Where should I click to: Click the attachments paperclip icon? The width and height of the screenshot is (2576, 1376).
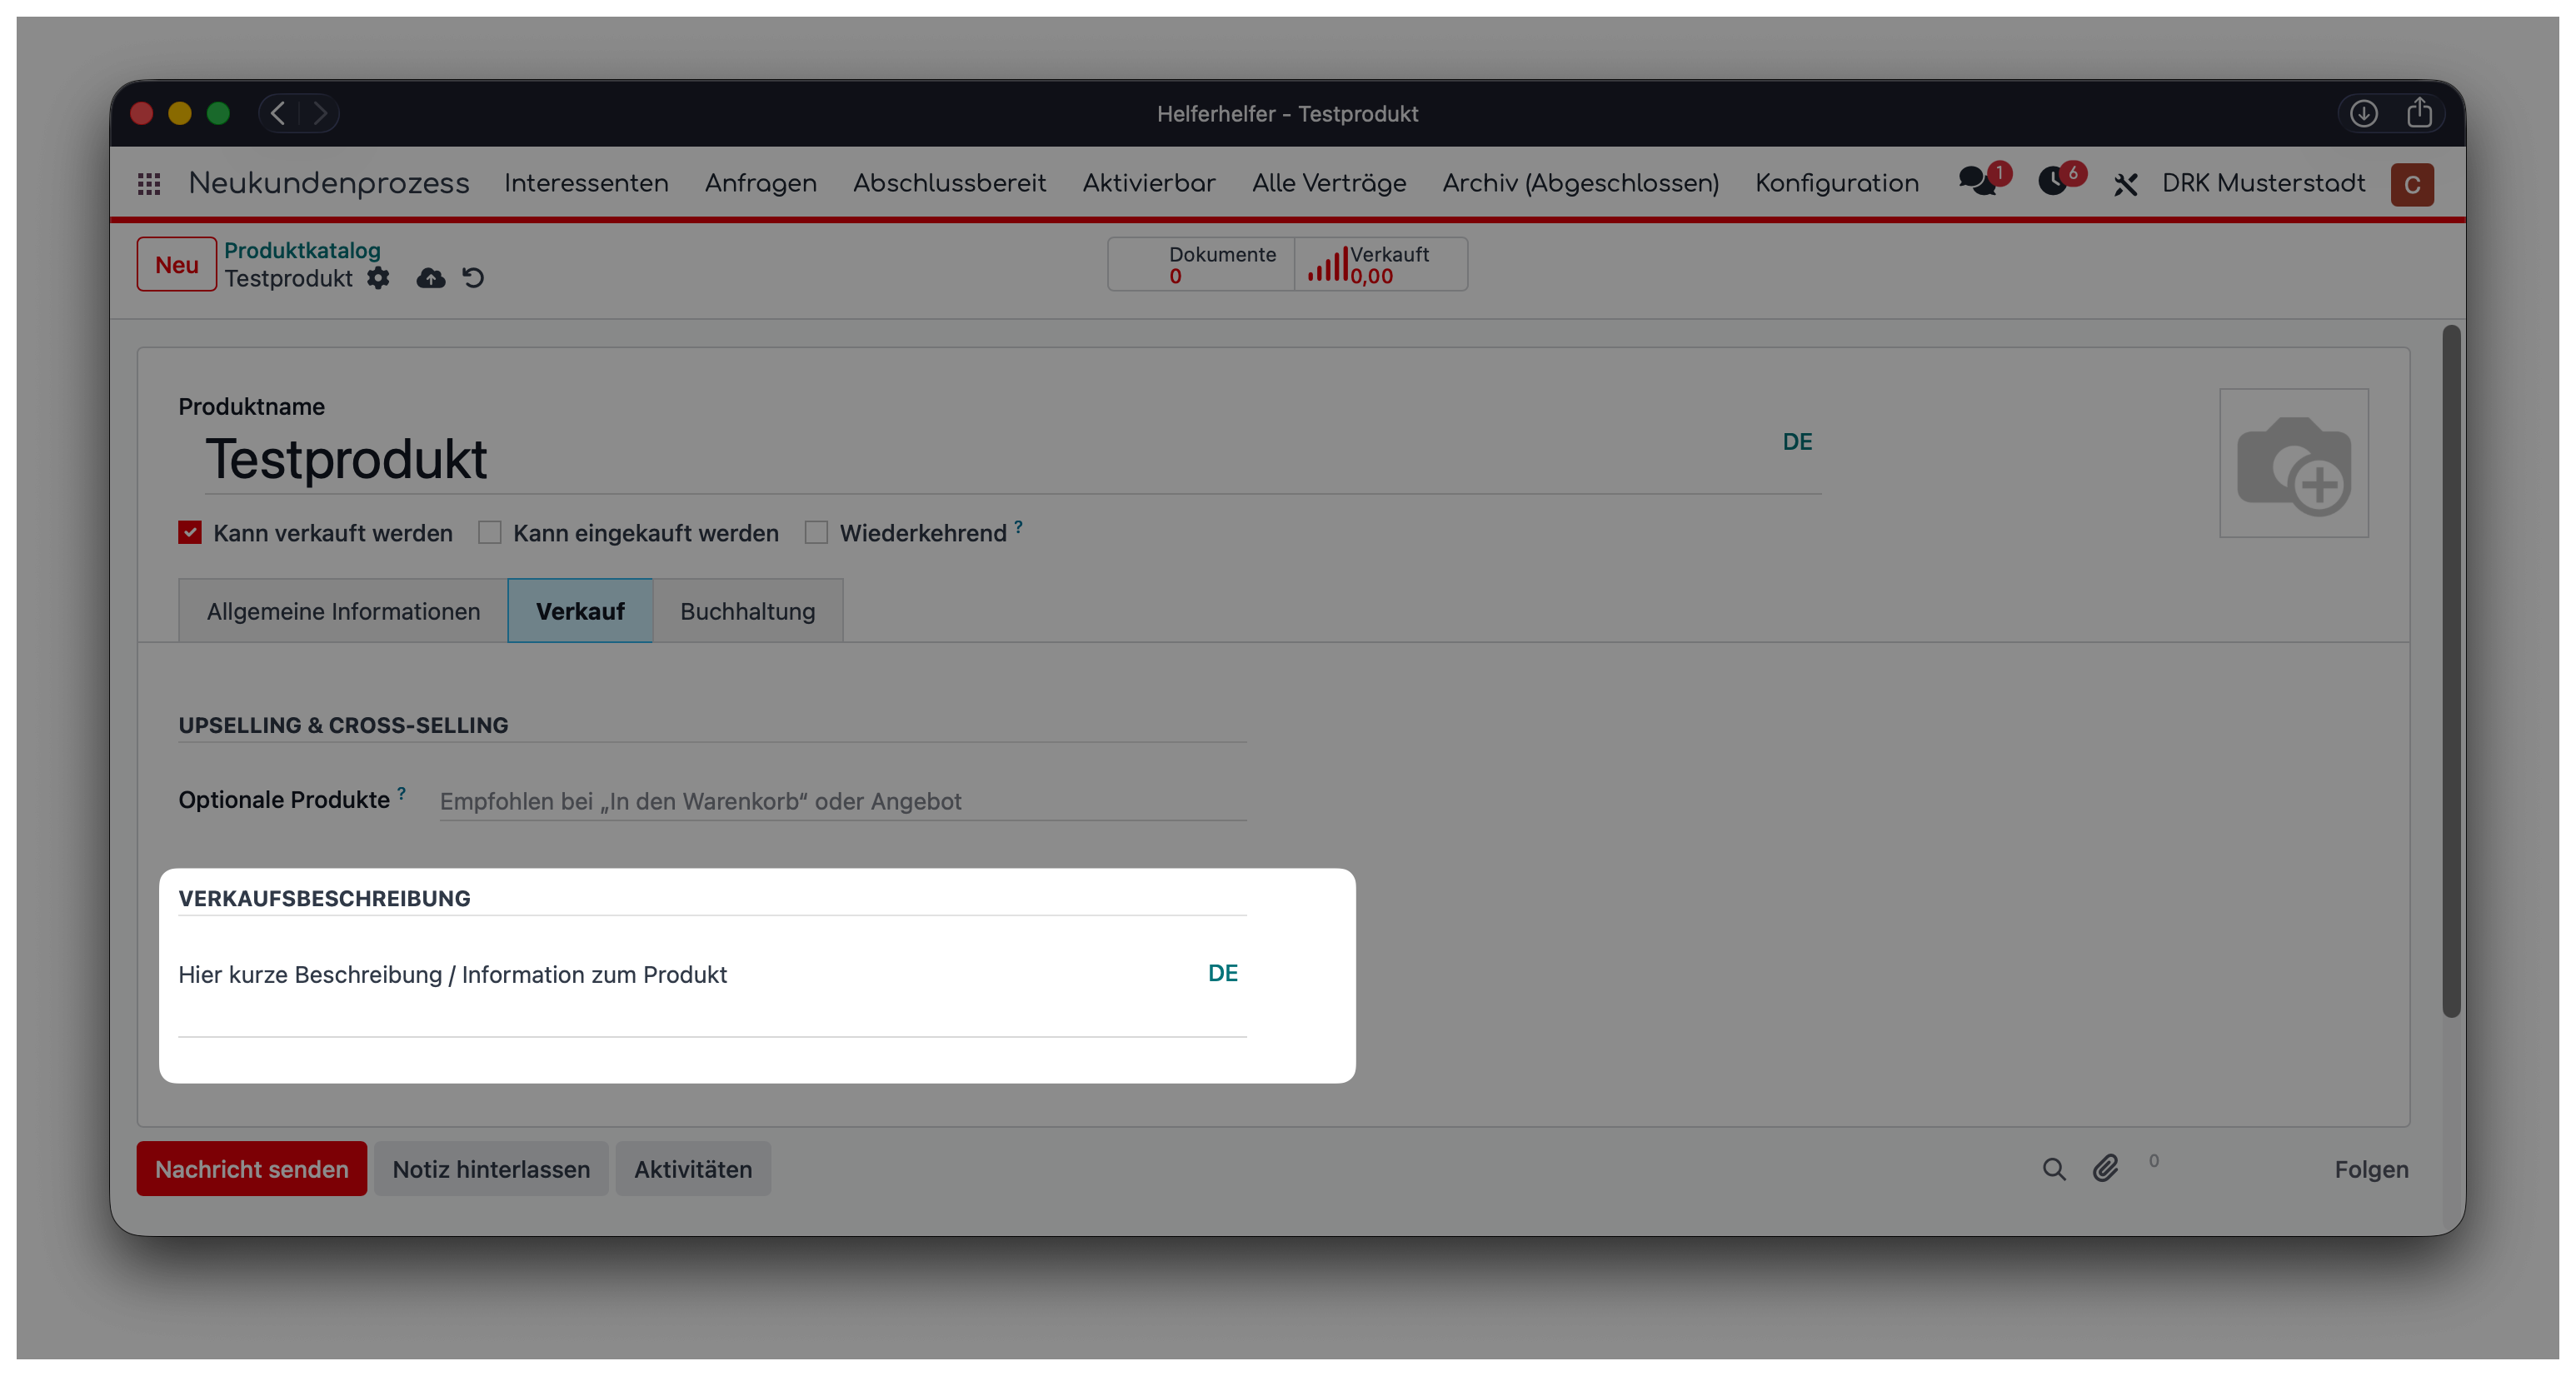coord(2106,1168)
